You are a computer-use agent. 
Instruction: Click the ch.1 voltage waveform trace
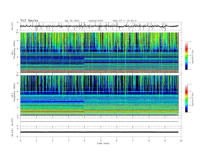coord(99,26)
